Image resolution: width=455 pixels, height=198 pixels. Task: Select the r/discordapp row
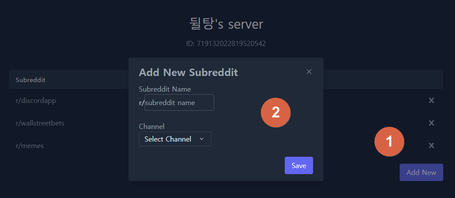tap(226, 100)
